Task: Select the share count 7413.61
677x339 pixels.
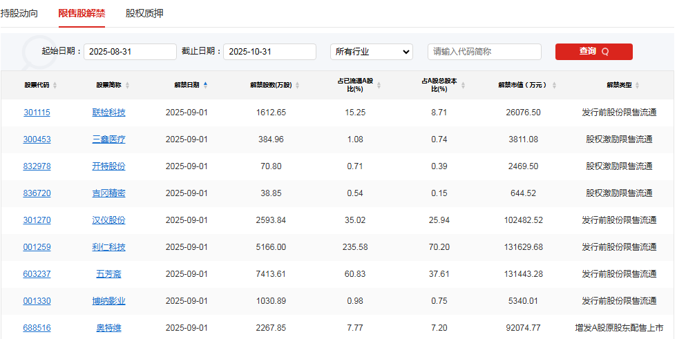Action: (x=271, y=274)
